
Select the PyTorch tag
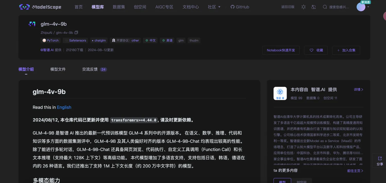[51, 40]
